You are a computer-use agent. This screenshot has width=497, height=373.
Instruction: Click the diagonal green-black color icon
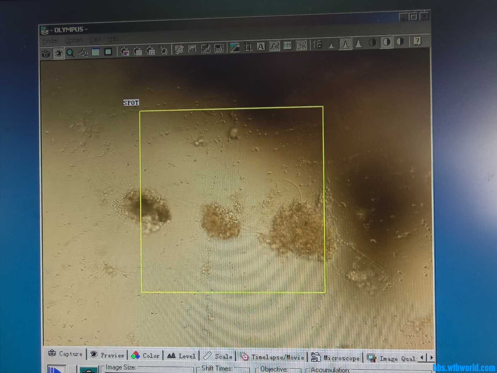(234, 47)
